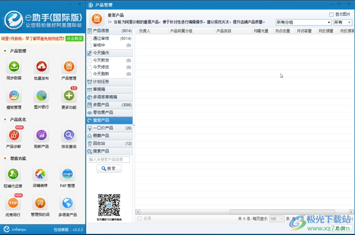
Task: Open 产品管理 icon in left panel
Action: (x=69, y=66)
